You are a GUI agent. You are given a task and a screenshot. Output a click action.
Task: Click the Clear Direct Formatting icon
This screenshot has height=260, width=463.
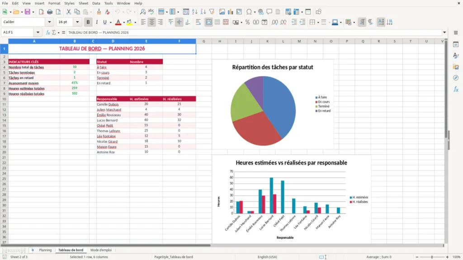click(108, 12)
